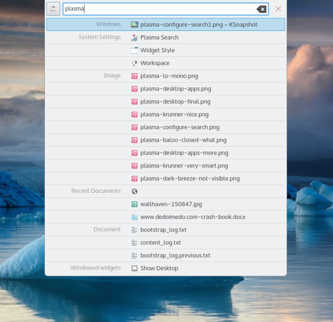Click Widget Style icon

click(134, 50)
